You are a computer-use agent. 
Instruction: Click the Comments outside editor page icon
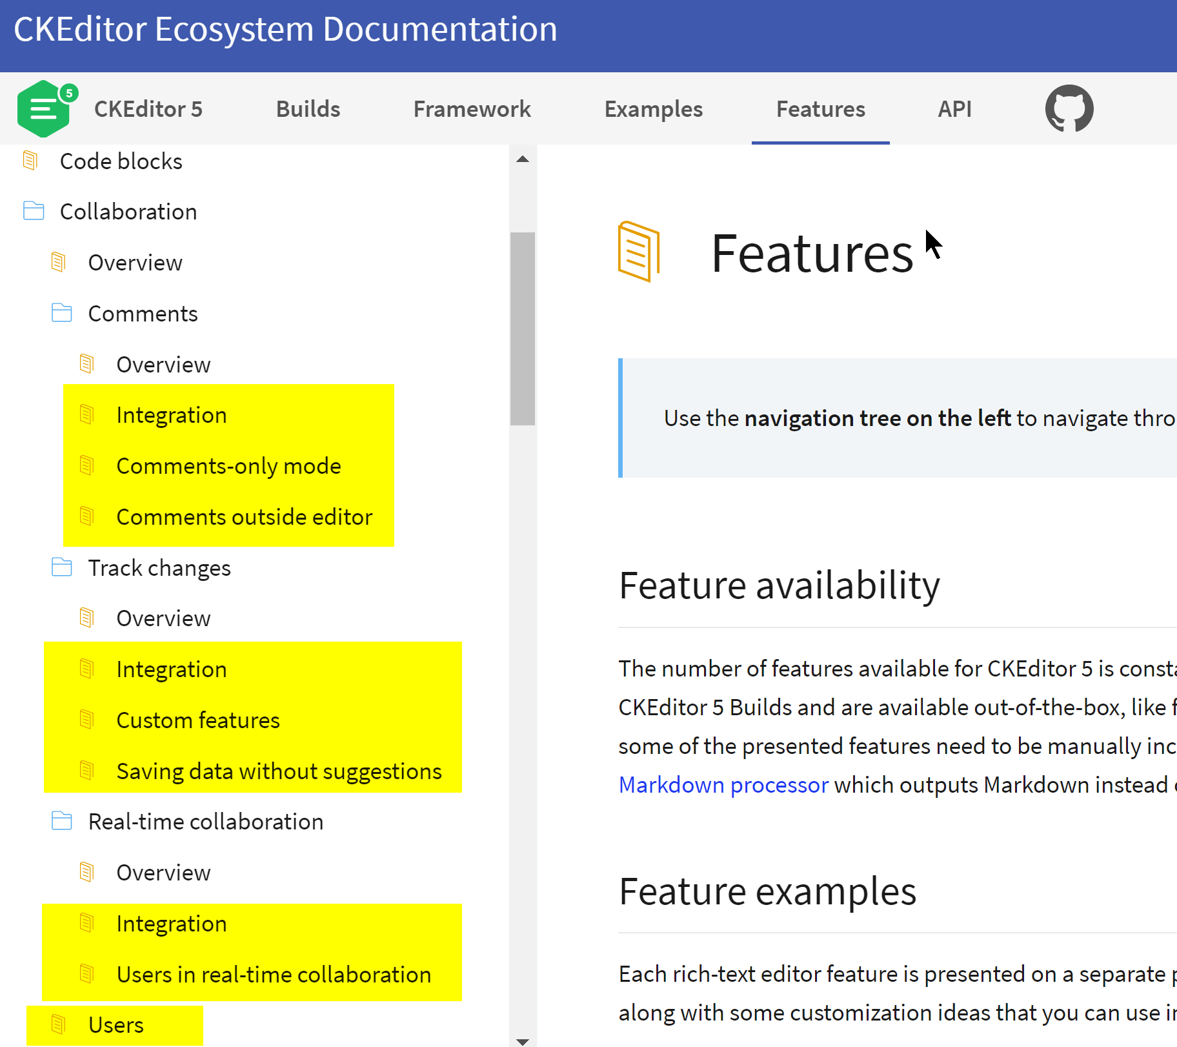87,516
